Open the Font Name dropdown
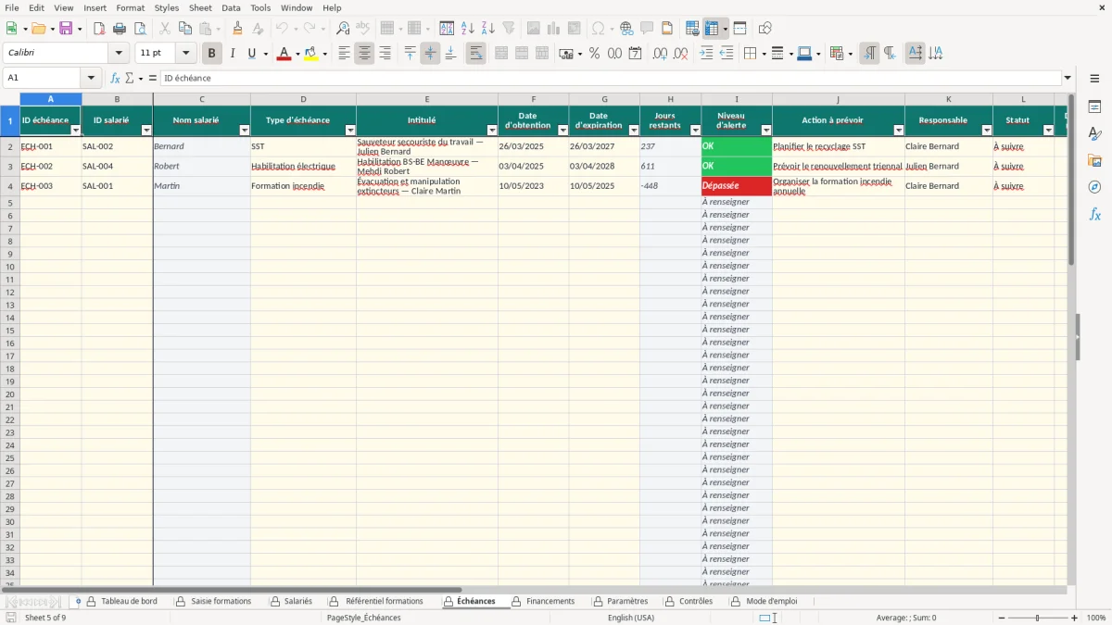 (119, 54)
